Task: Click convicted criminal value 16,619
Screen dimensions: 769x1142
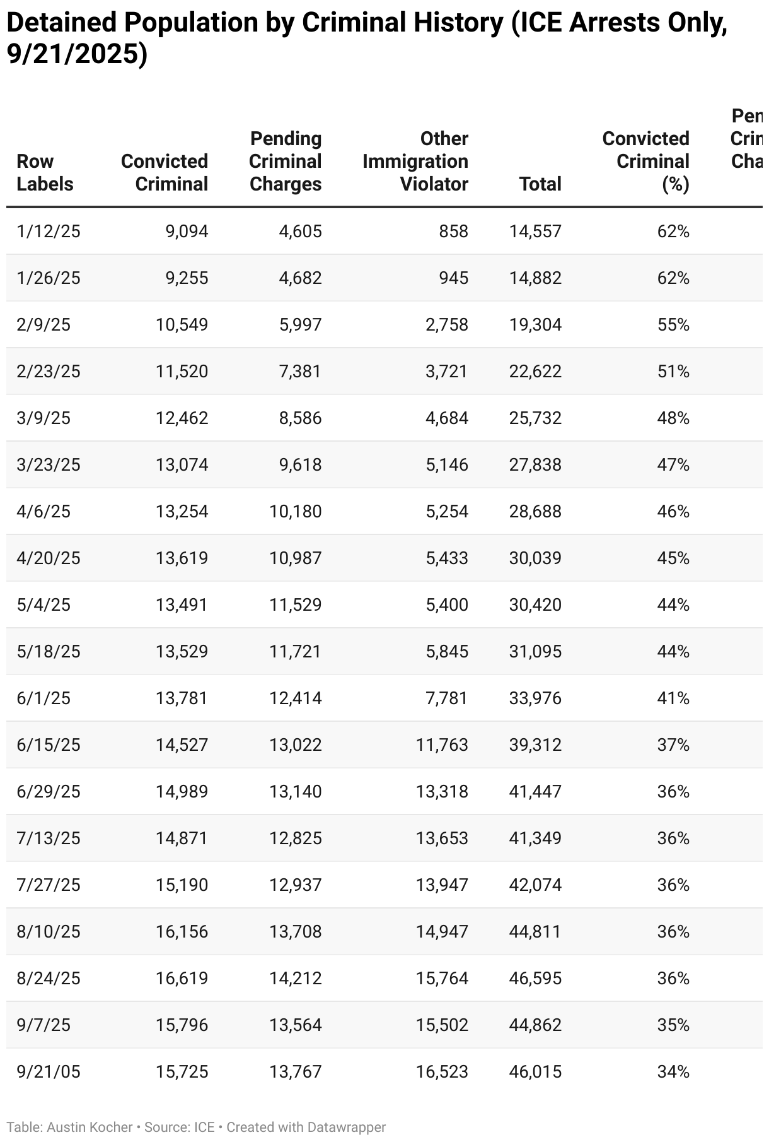Action: [182, 979]
